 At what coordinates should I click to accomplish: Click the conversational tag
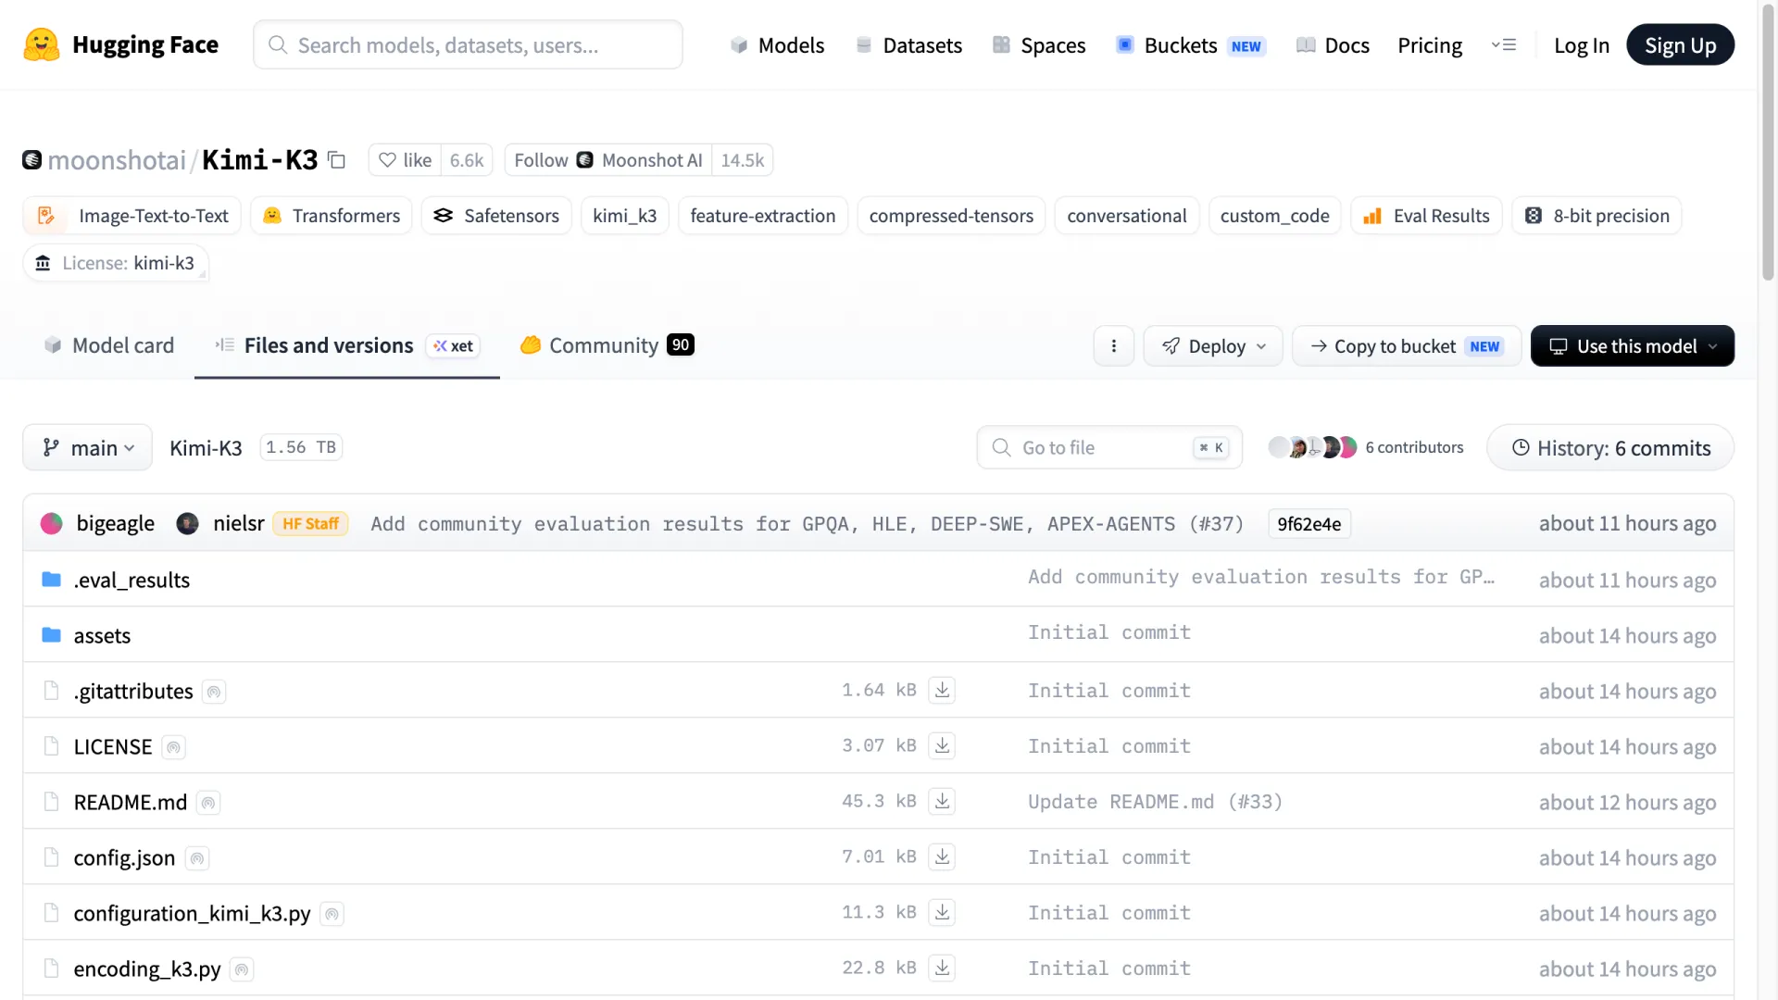click(1126, 216)
